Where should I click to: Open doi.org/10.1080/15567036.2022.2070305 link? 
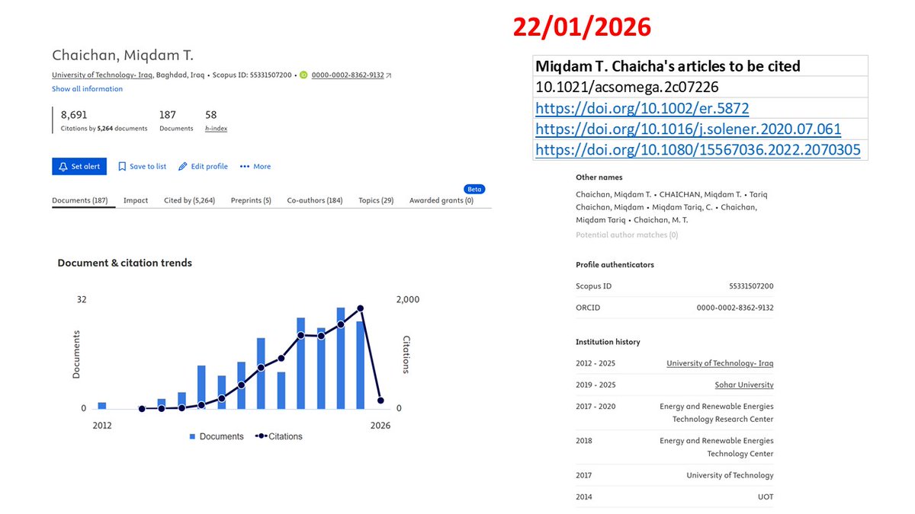tap(698, 150)
